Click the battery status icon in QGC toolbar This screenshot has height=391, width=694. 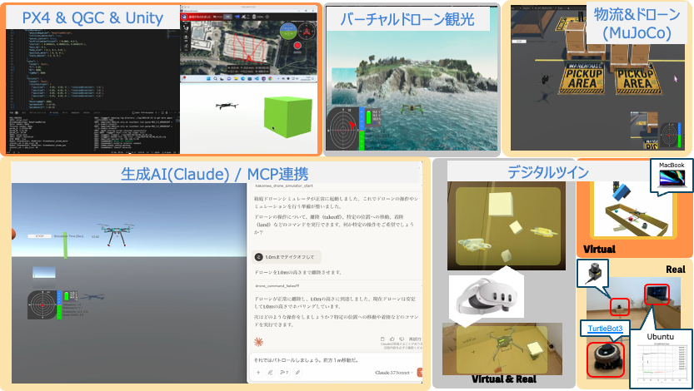(x=254, y=17)
